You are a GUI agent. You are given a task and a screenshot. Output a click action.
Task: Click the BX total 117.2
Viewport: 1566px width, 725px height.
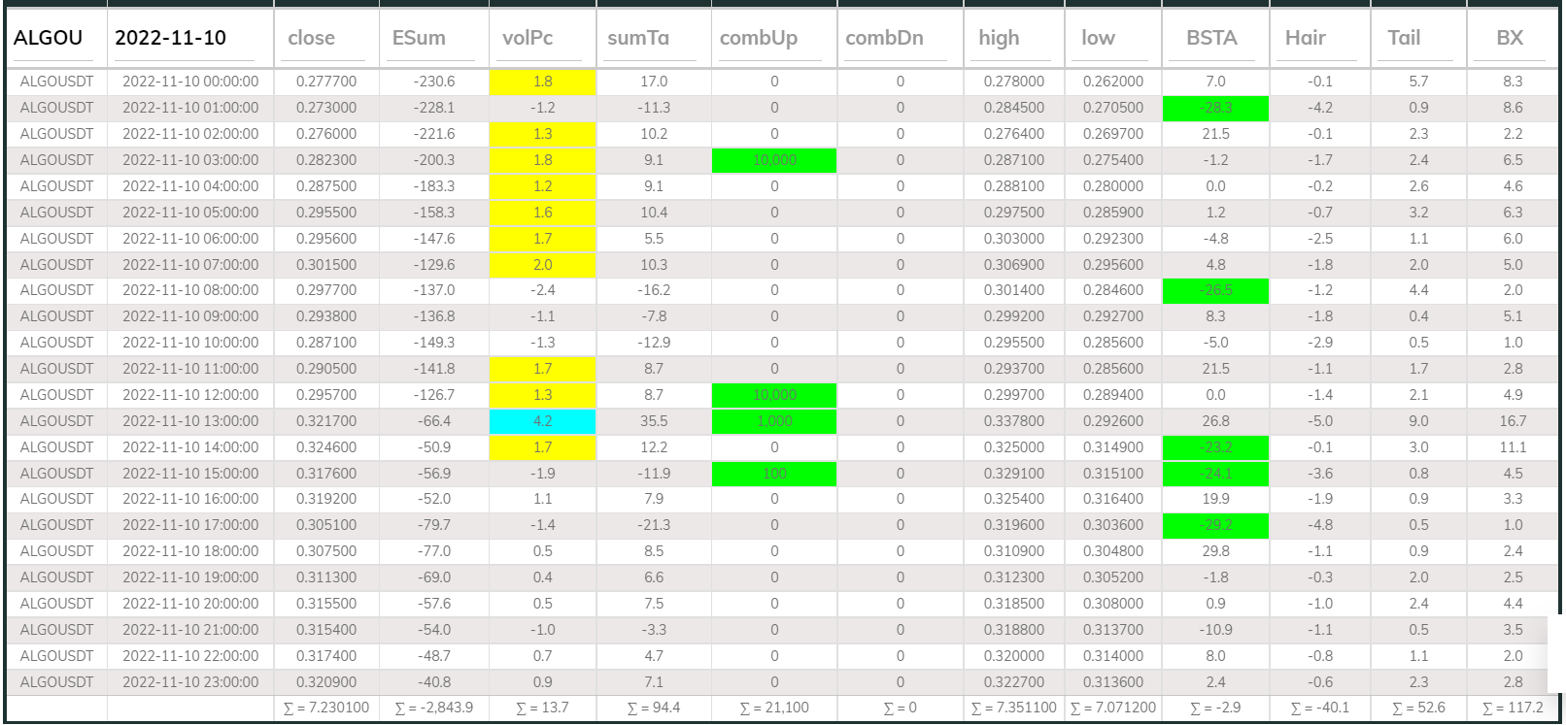(1513, 708)
